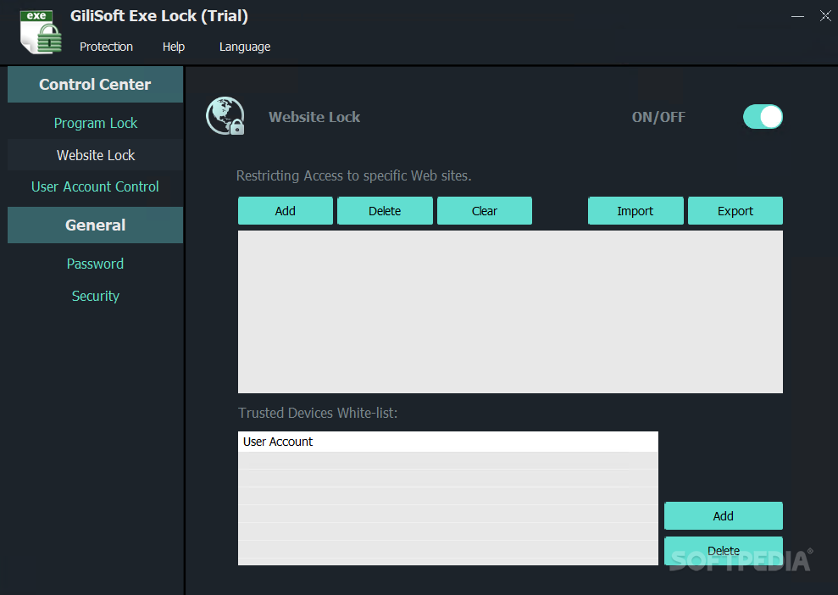Close the GiliSoft Exe Lock window
The height and width of the screenshot is (595, 838).
825,16
